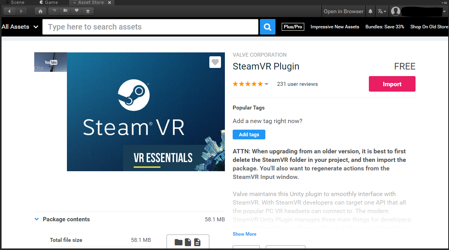This screenshot has height=250, width=449.
Task: Switch to the Scene tab
Action: point(15,2)
